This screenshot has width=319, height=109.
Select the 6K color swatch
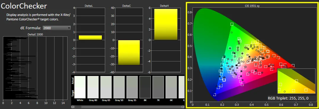pos(171,87)
